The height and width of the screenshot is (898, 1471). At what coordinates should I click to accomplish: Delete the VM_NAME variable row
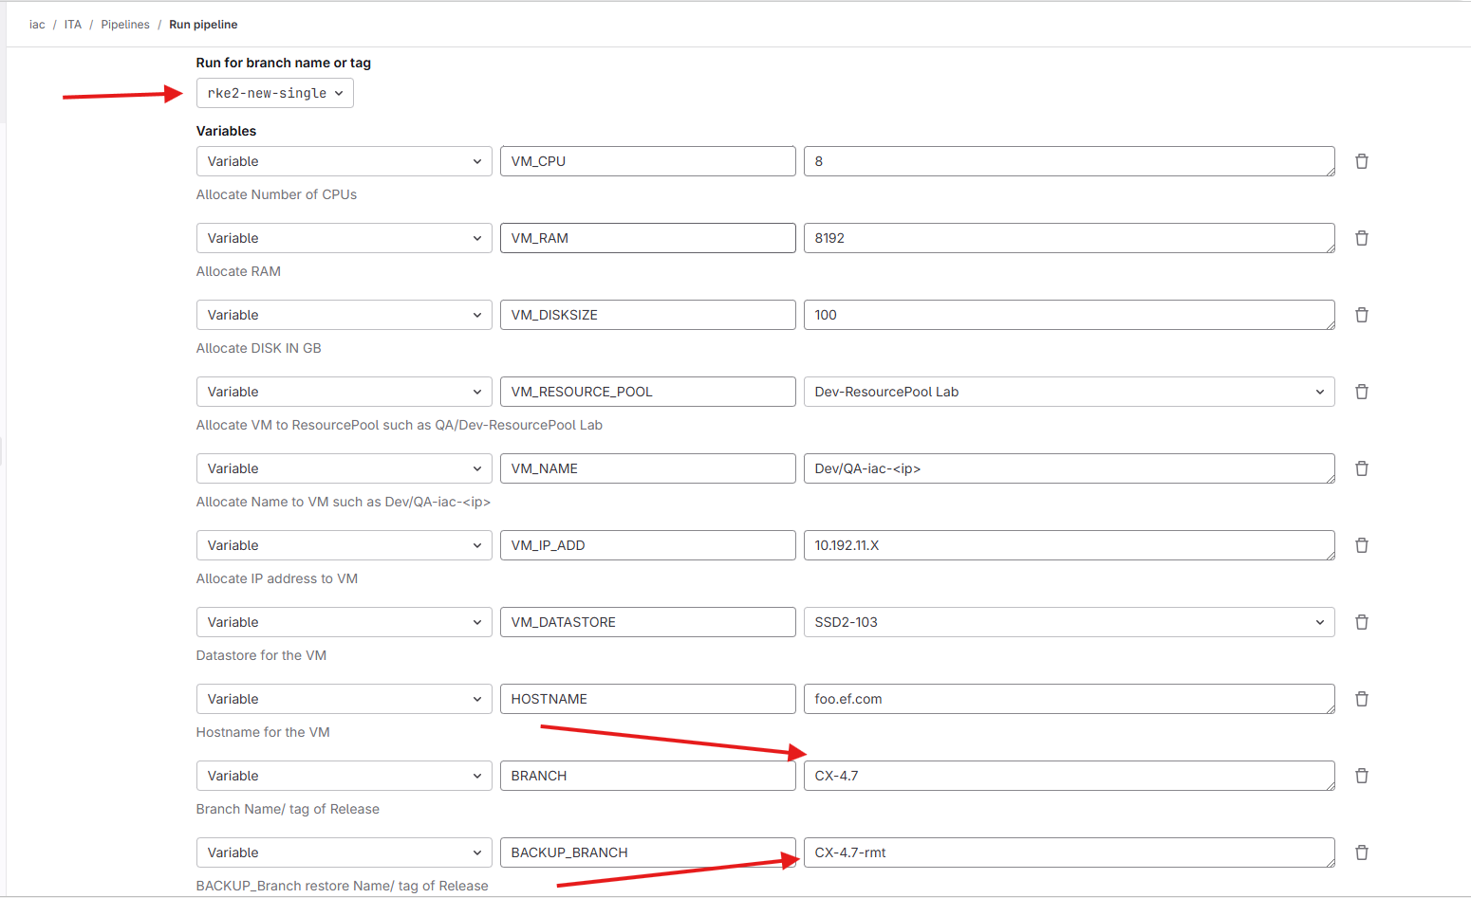(x=1361, y=468)
